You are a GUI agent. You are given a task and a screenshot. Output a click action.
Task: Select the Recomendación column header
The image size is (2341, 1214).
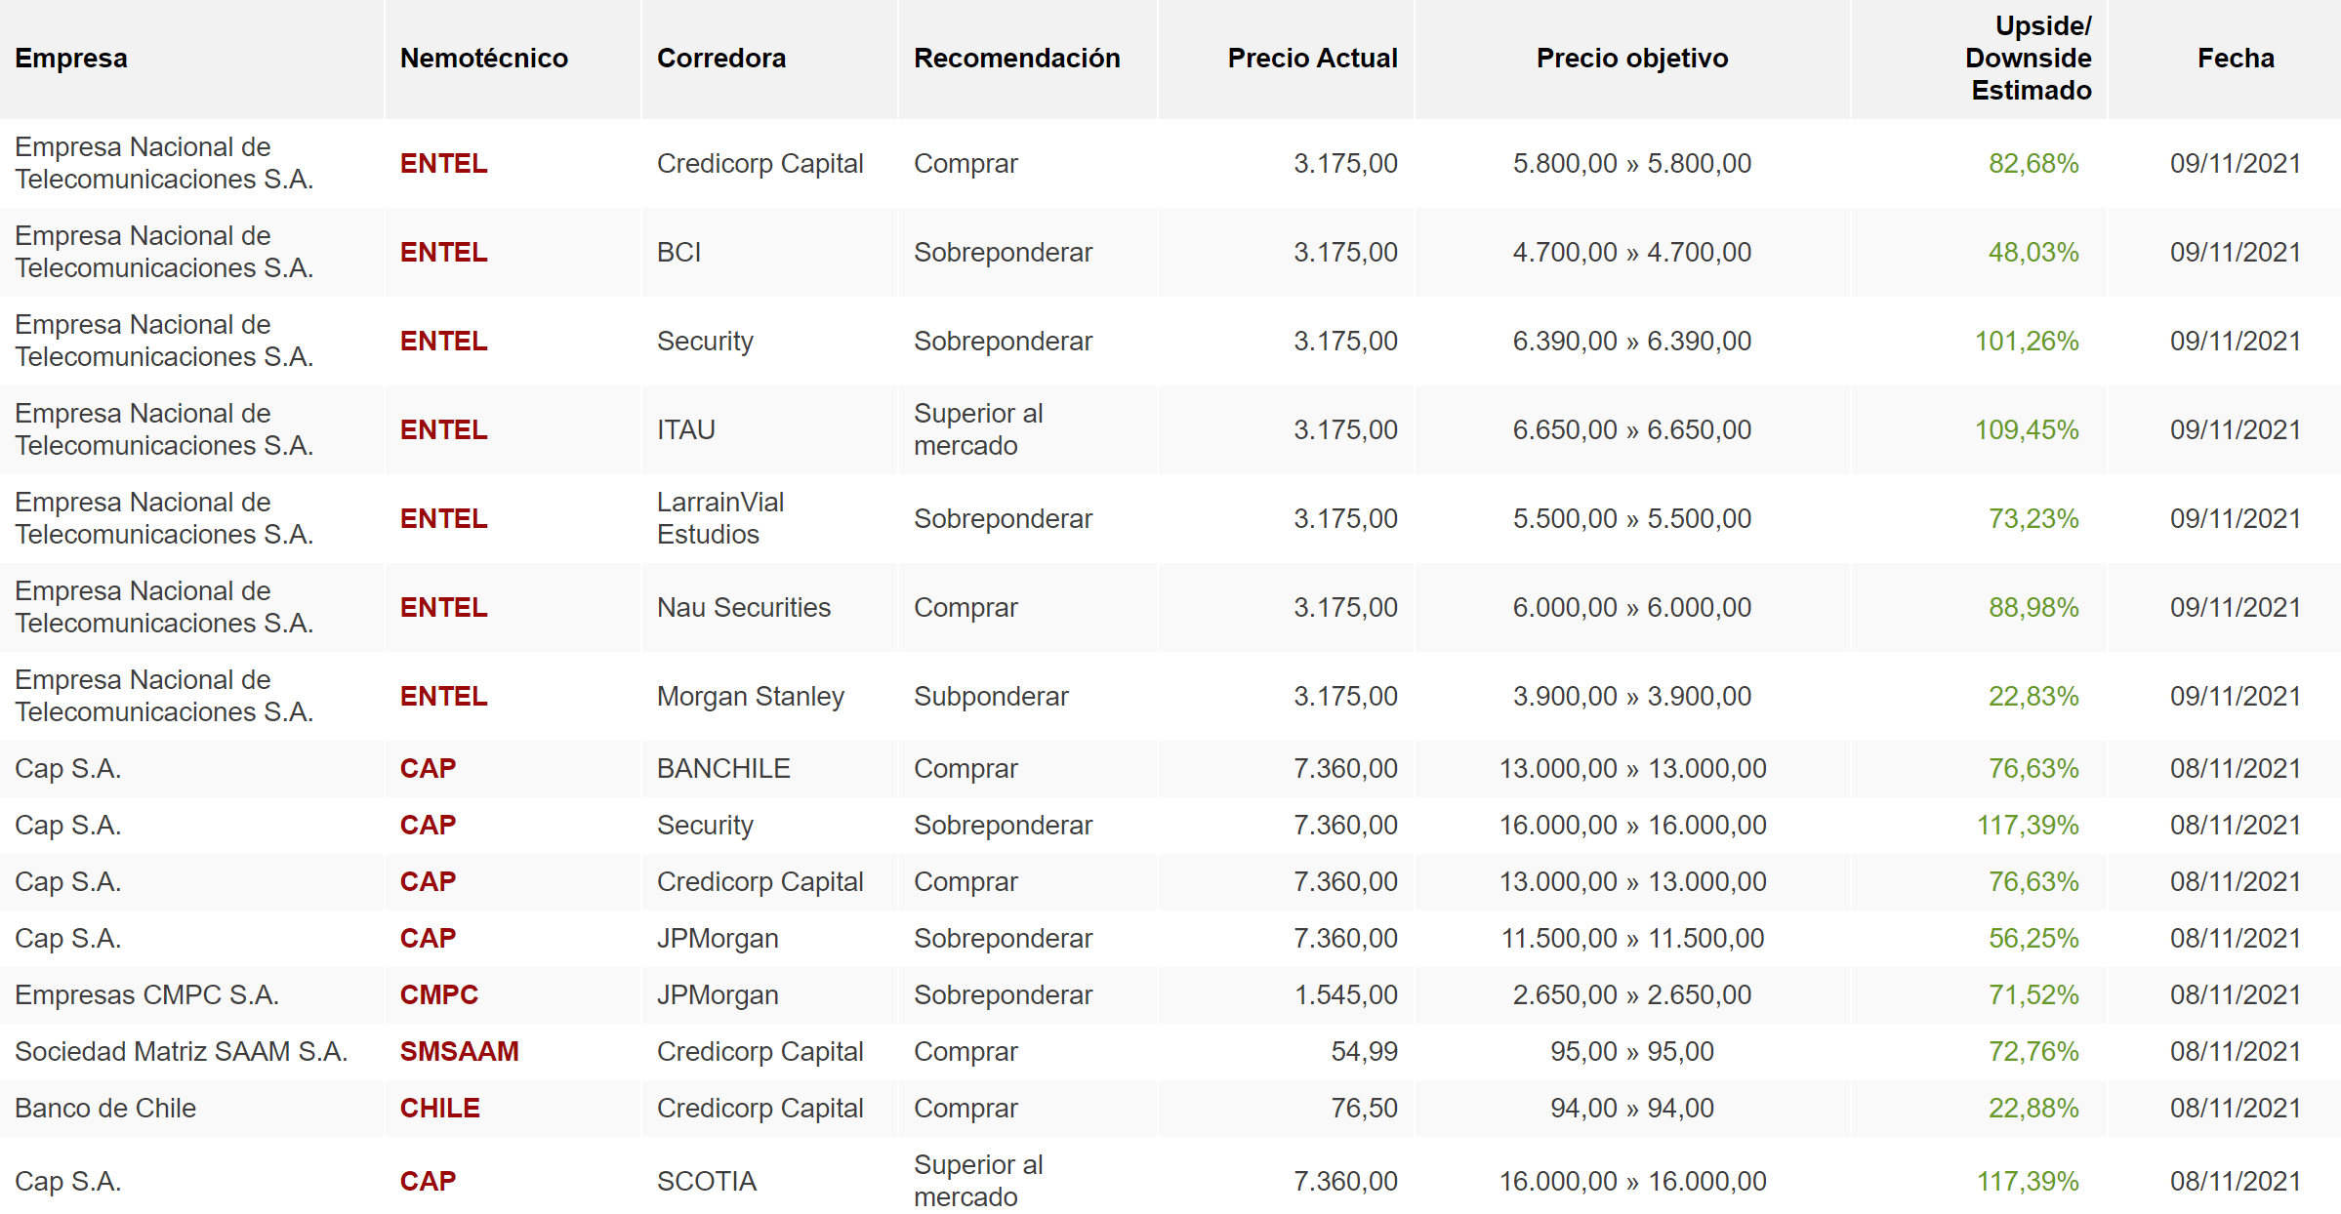[x=1016, y=59]
